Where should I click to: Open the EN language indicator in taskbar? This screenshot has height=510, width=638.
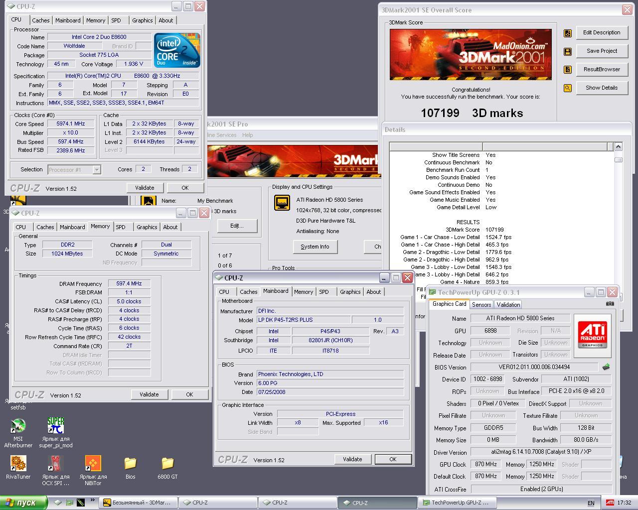tap(591, 503)
